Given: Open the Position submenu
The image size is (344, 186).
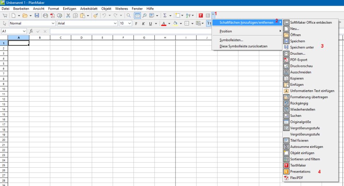Looking at the screenshot, I should coord(247,31).
